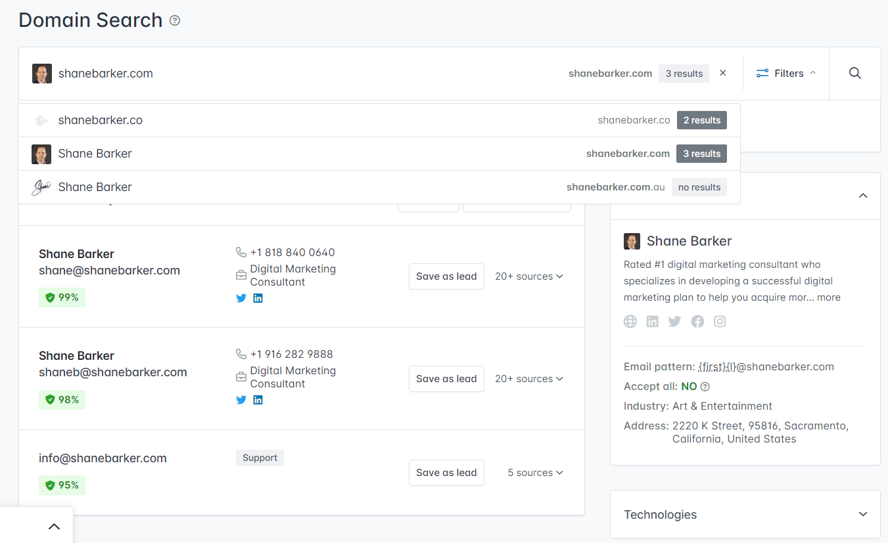This screenshot has width=888, height=543.
Task: Clear the search with the X icon
Action: [723, 73]
